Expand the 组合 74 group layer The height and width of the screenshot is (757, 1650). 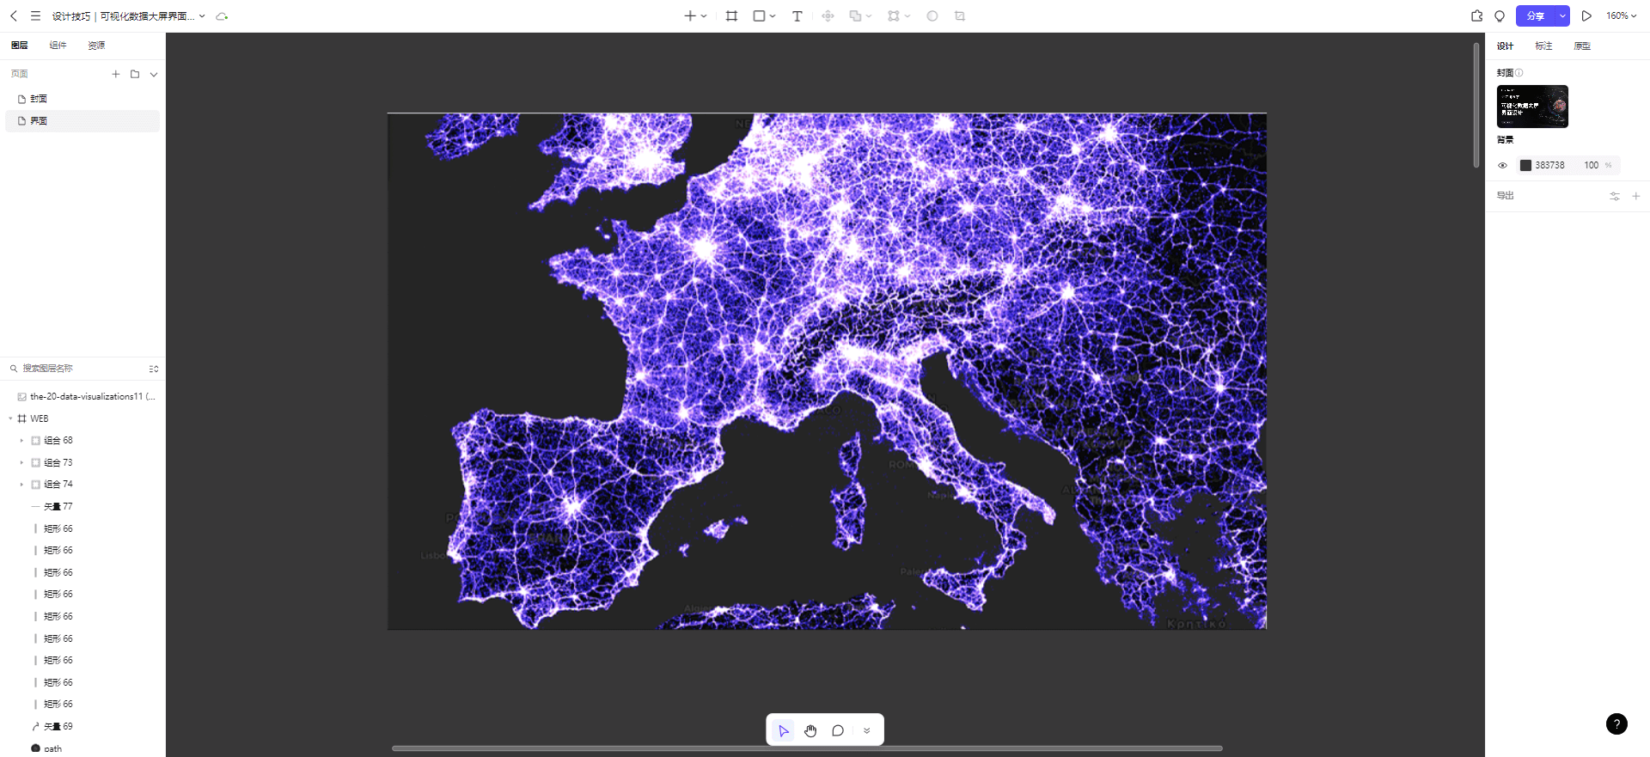(x=21, y=485)
